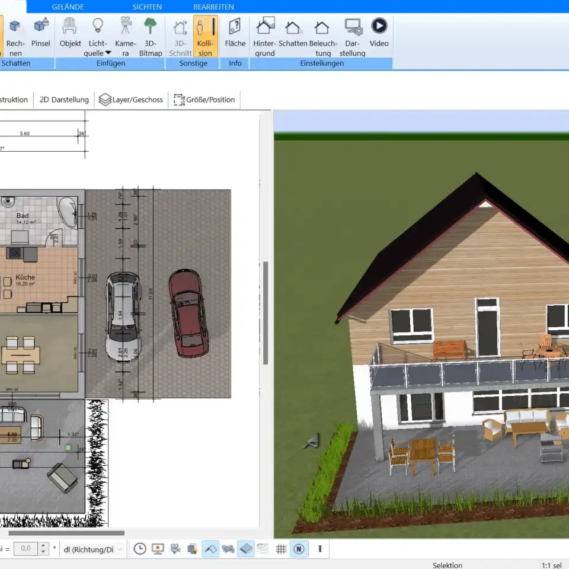Click the clock icon in bottom toolbar
569x569 pixels.
[x=140, y=549]
